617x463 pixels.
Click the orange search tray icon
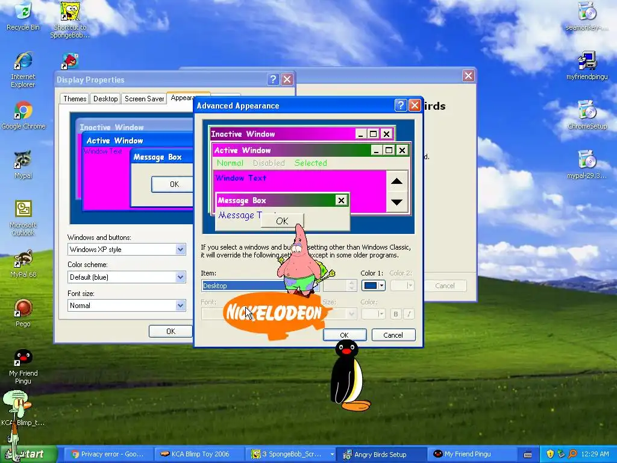coord(573,454)
